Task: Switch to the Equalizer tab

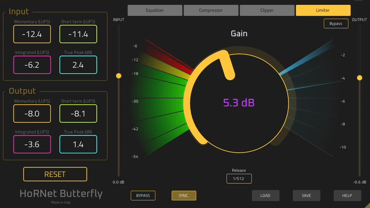Action: point(155,10)
